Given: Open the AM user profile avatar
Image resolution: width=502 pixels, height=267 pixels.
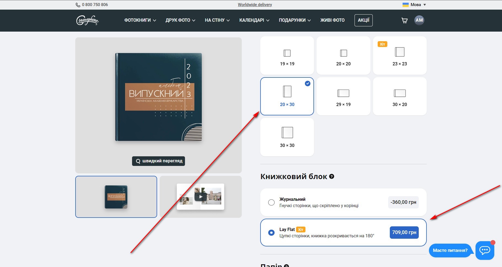Looking at the screenshot, I should click(419, 20).
